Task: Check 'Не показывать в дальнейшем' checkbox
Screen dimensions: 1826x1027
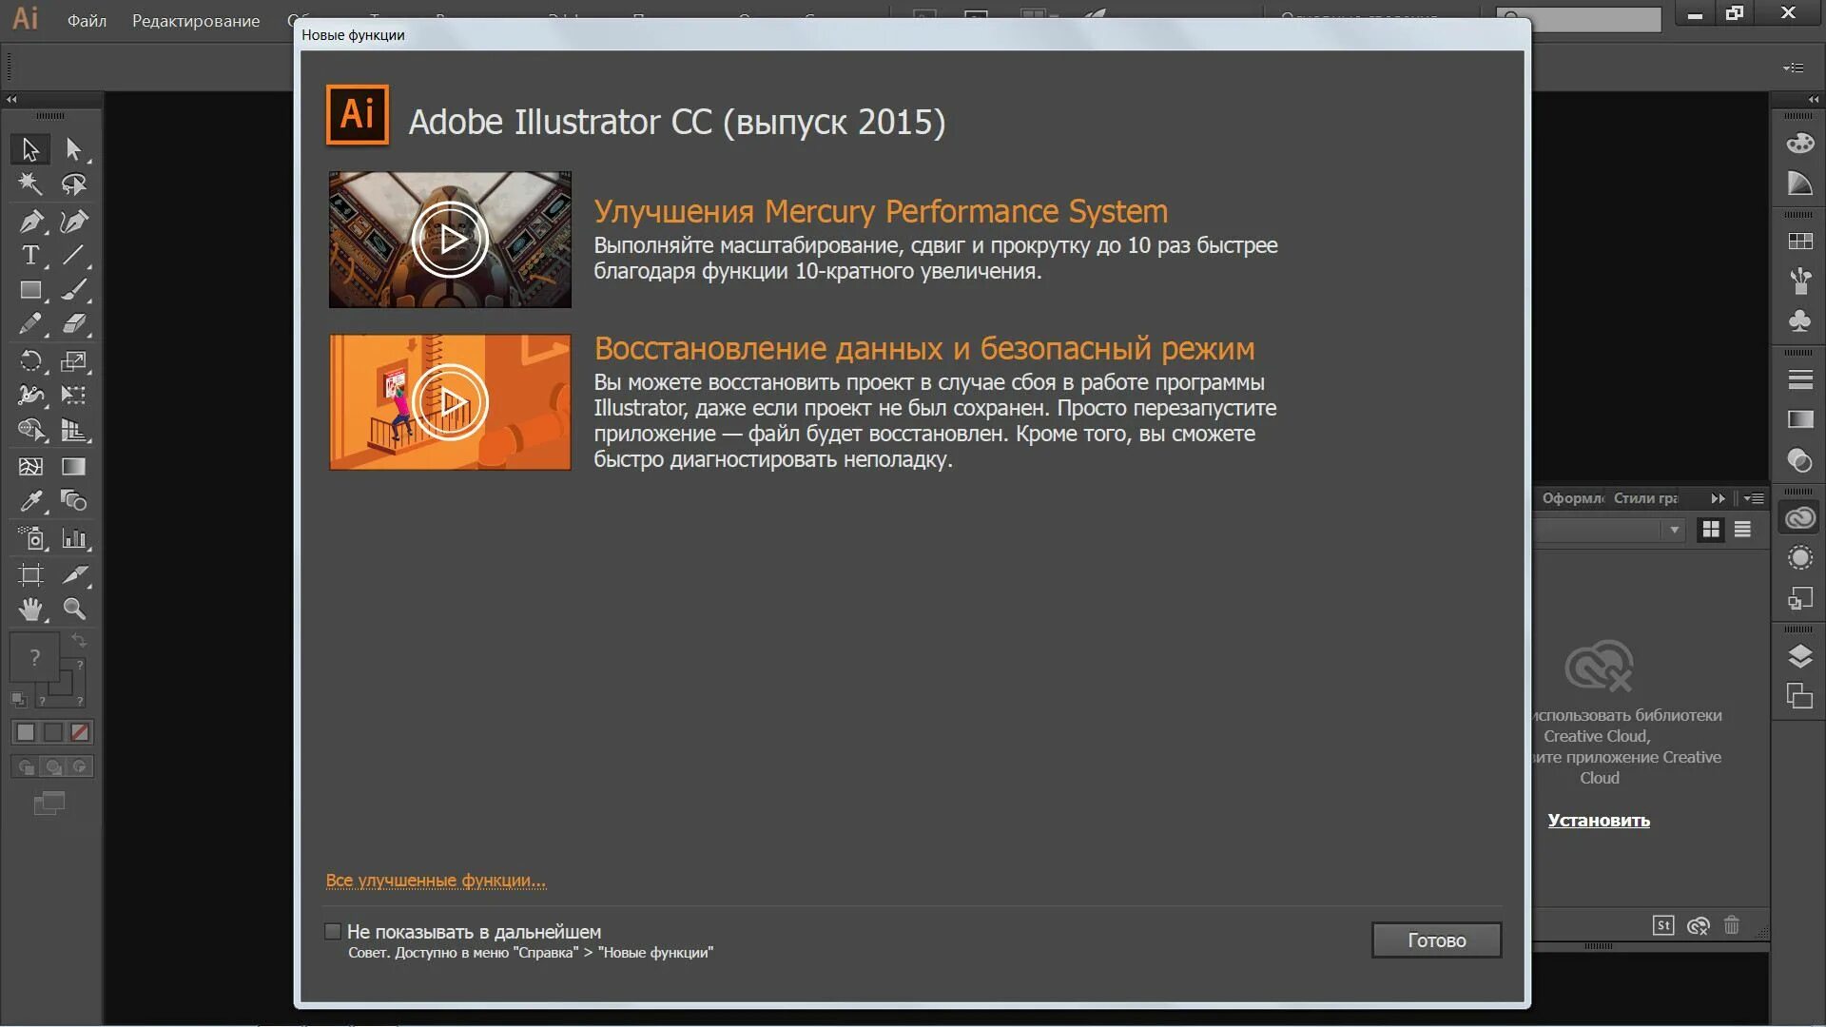Action: click(x=333, y=932)
